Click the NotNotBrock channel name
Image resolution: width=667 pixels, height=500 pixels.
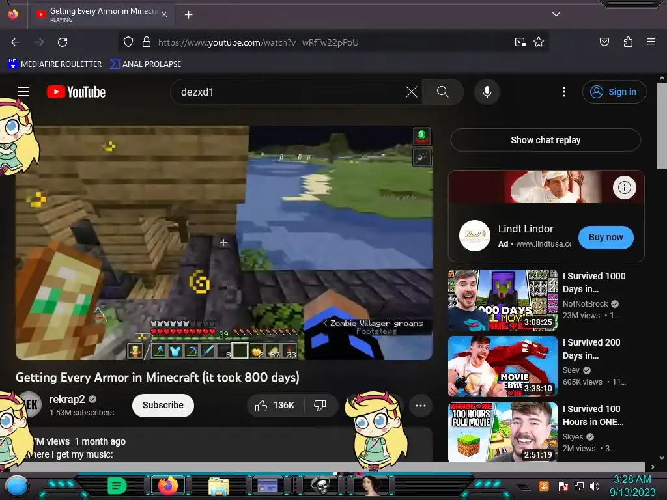click(x=586, y=303)
